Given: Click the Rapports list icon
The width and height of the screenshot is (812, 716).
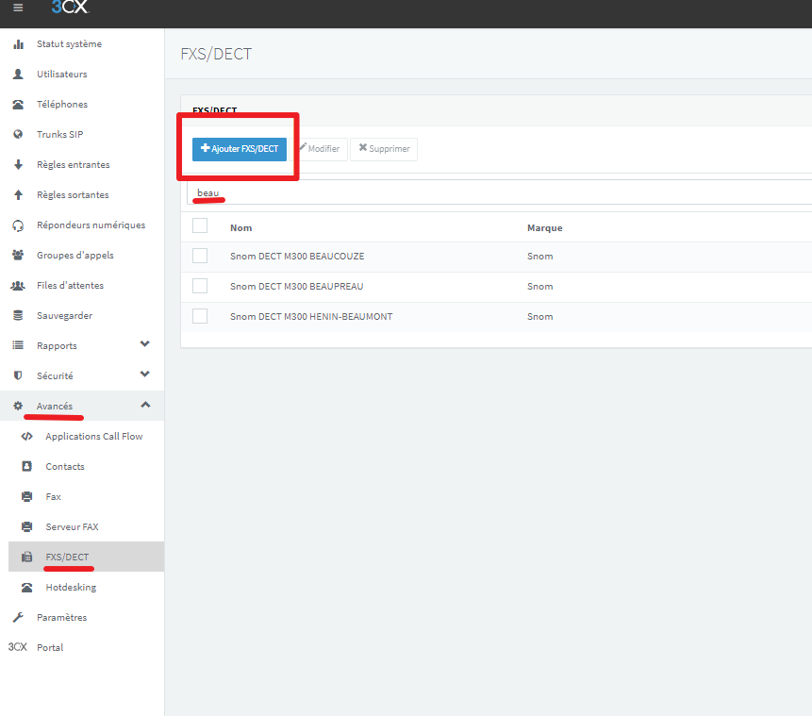Looking at the screenshot, I should 18,345.
